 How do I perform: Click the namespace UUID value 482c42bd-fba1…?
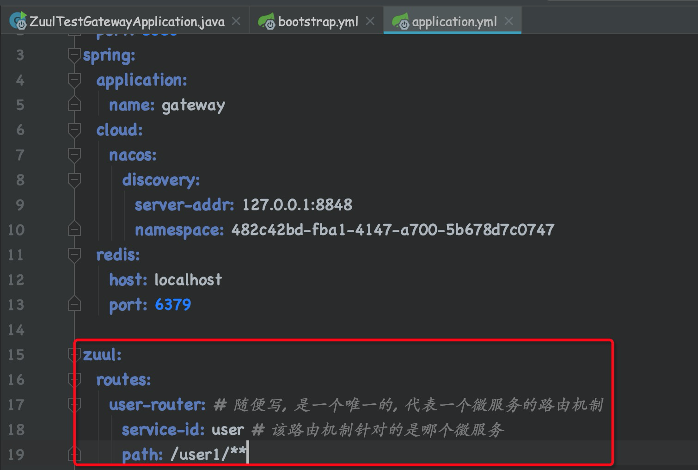393,230
